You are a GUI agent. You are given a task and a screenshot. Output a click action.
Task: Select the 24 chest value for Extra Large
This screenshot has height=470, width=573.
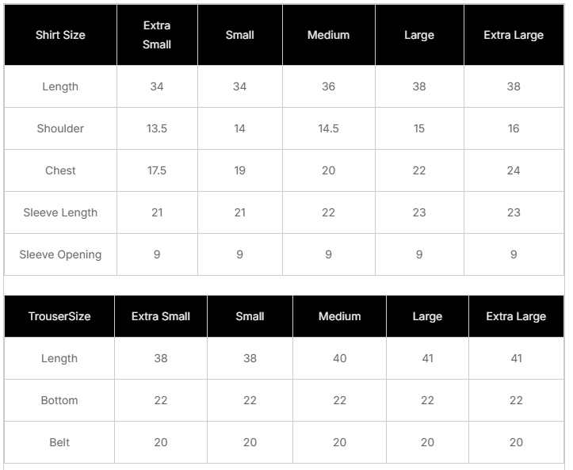(x=514, y=170)
